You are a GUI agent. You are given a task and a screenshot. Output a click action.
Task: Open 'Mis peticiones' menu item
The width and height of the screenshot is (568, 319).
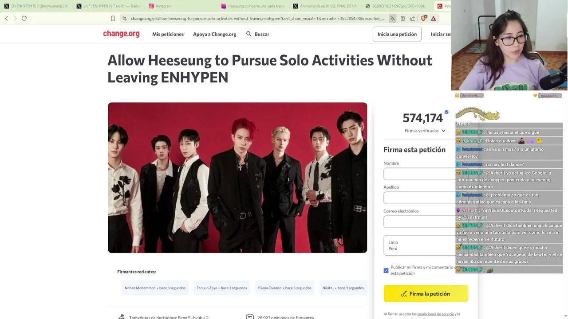(x=168, y=34)
